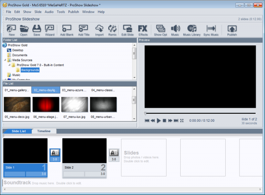The image size is (265, 195).
Task: Switch to the Timeline tab
Action: click(x=44, y=131)
